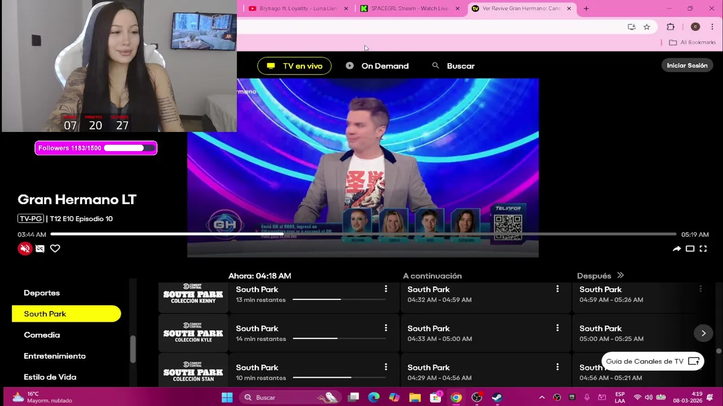This screenshot has width=723, height=406.
Task: Close the Ver Revive Gran Hermano tab
Action: point(569,8)
